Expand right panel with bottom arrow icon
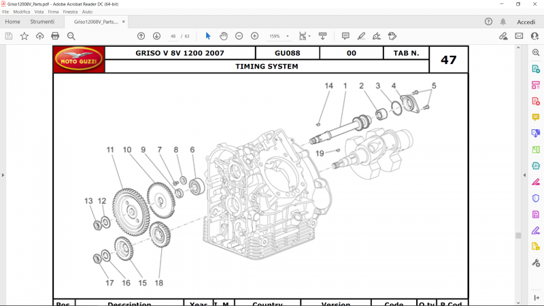Viewport: 544px width, 306px height. 536,298
